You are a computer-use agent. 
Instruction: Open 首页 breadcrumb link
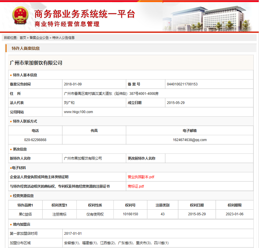(23, 38)
